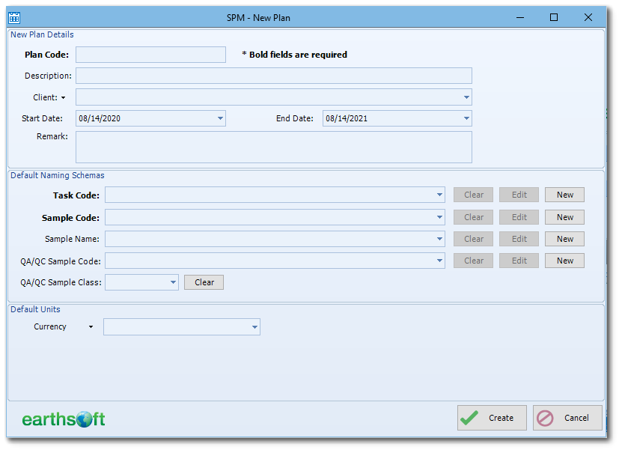Open the Start Date calendar dropdown
This screenshot has width=619, height=450.
[219, 118]
